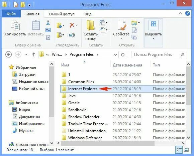Click the horizontal scrollbar of the file list
Viewport: 194px width, 156px height.
tap(108, 143)
